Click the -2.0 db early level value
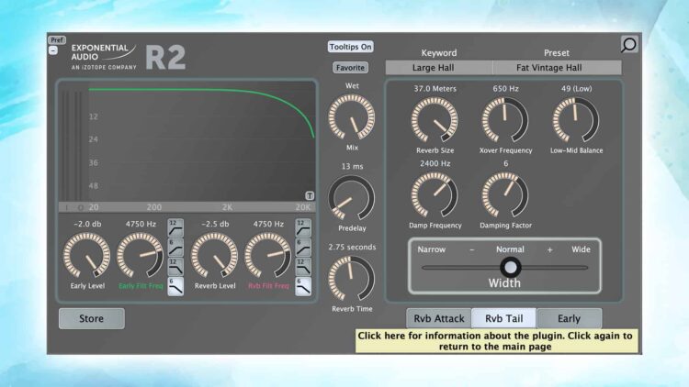The width and height of the screenshot is (689, 387). (87, 224)
